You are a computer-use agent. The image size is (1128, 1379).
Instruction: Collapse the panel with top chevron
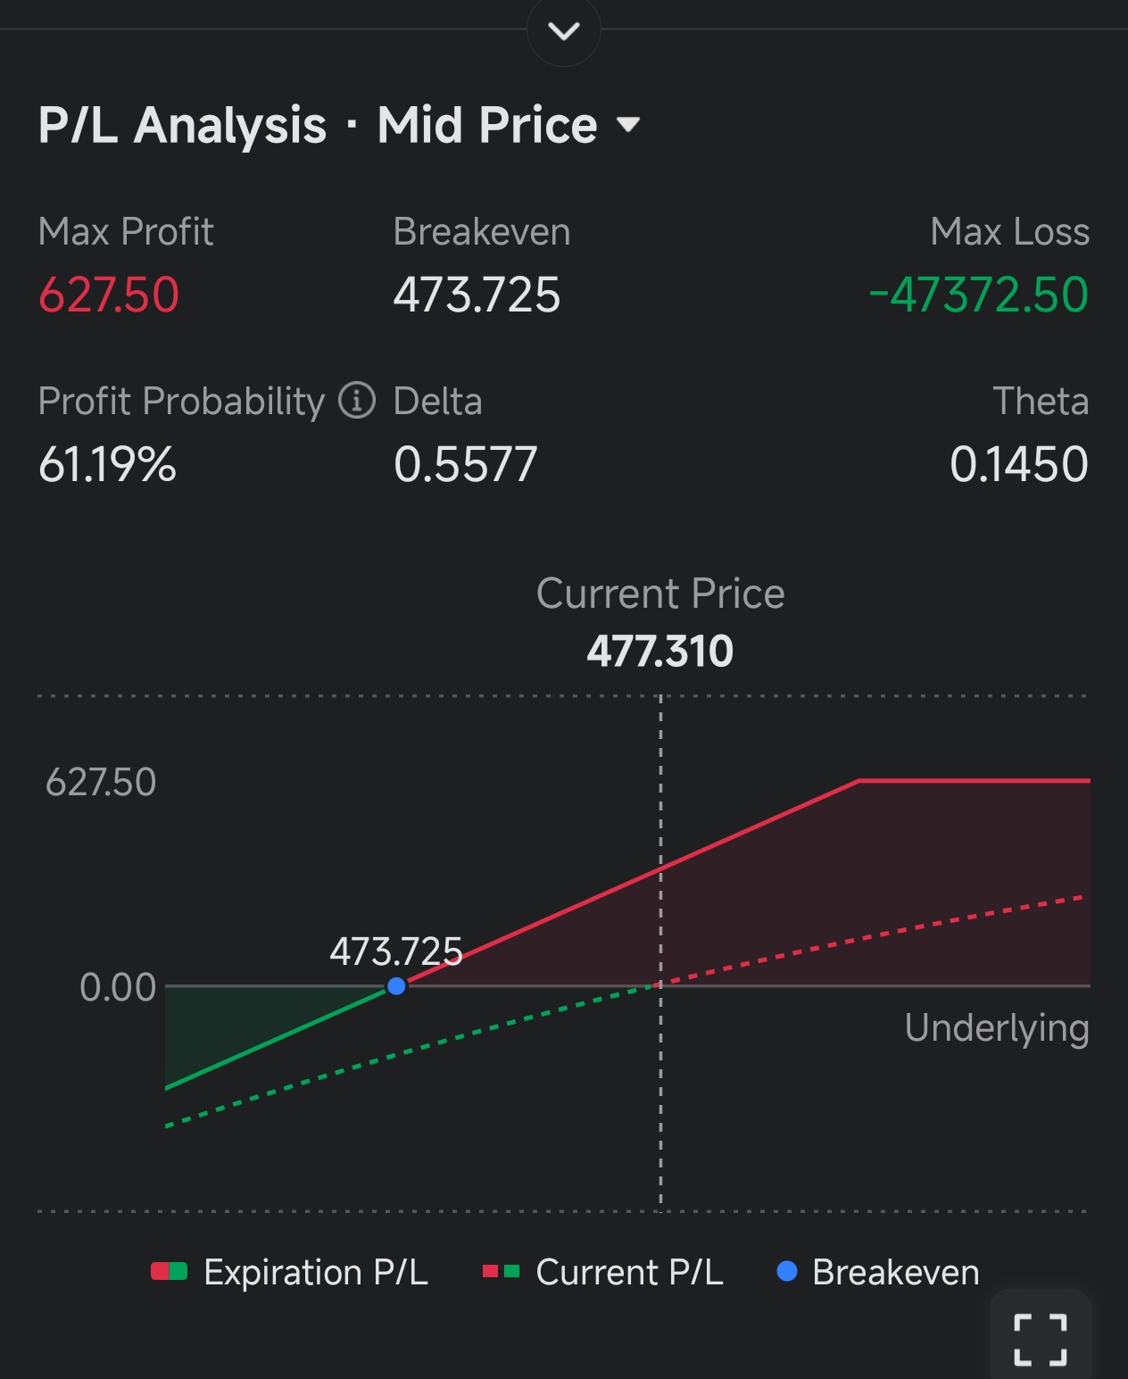tap(564, 32)
